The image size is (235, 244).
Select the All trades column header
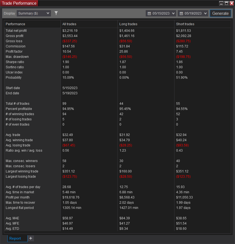89,24
